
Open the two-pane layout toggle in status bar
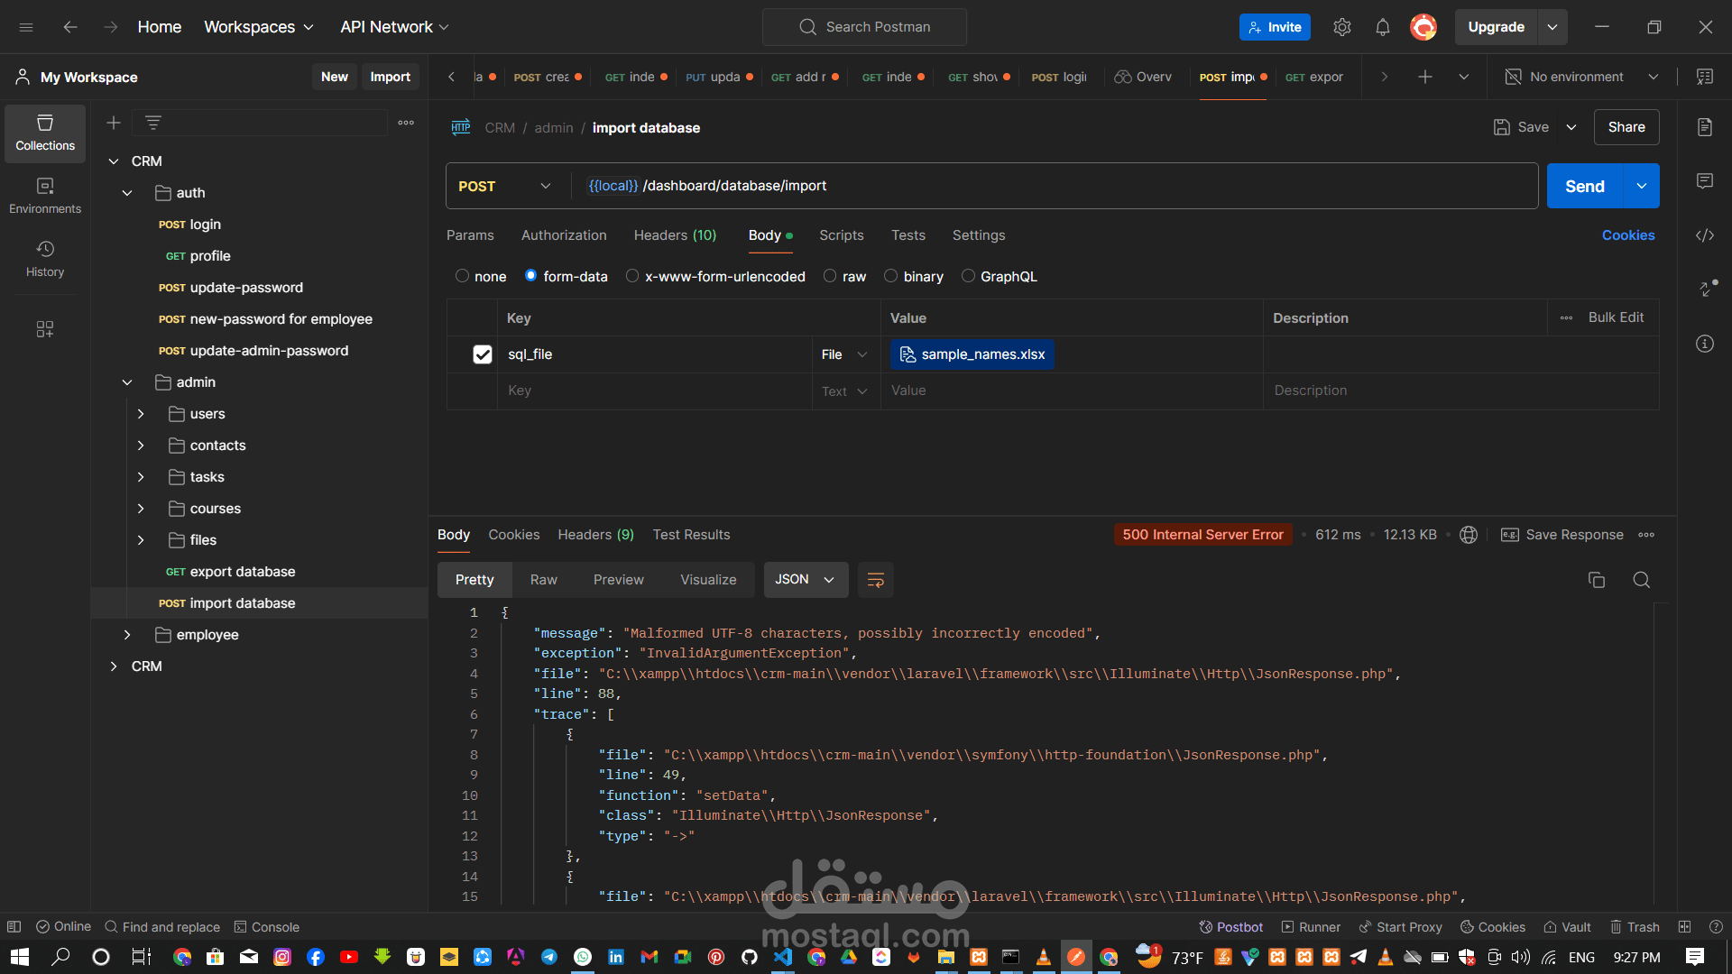click(1684, 927)
